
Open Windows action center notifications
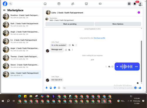(x=143, y=101)
